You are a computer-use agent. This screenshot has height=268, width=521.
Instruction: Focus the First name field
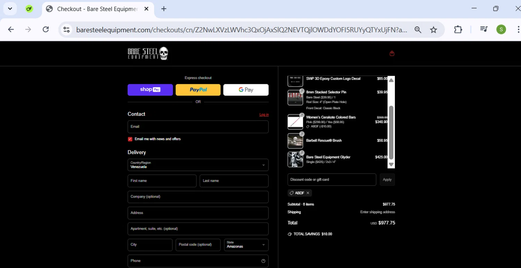point(162,181)
